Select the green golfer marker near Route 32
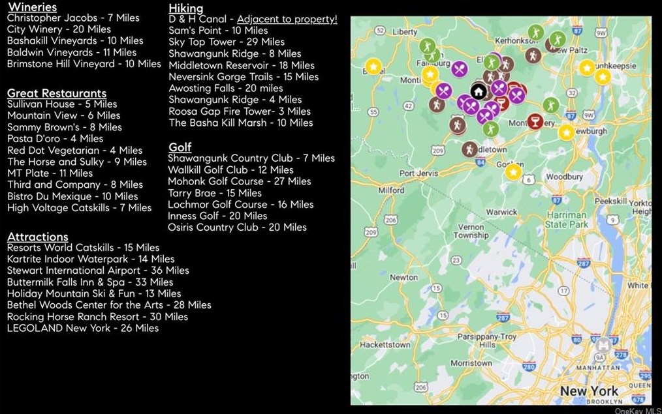The width and height of the screenshot is (662, 414). (x=550, y=104)
